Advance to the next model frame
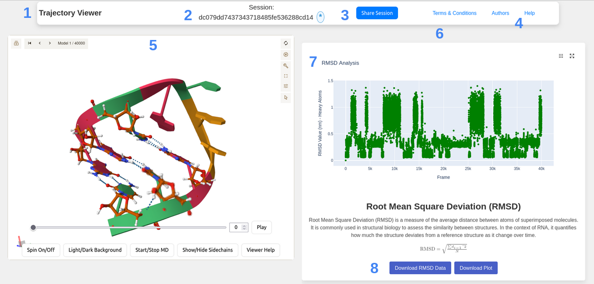594x284 pixels. click(50, 43)
